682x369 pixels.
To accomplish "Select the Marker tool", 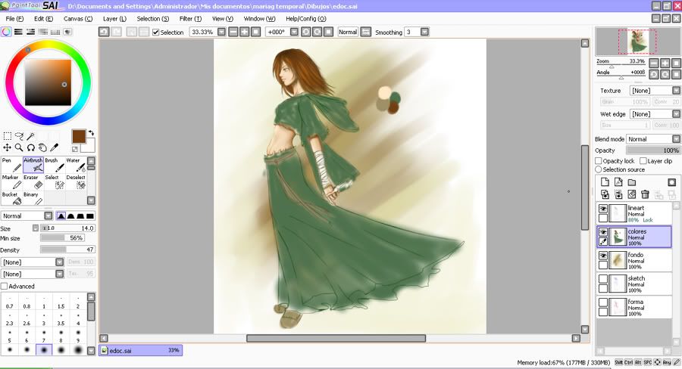I will coord(11,182).
